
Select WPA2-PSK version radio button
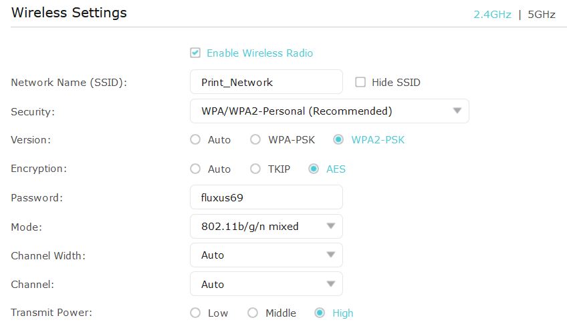(338, 139)
